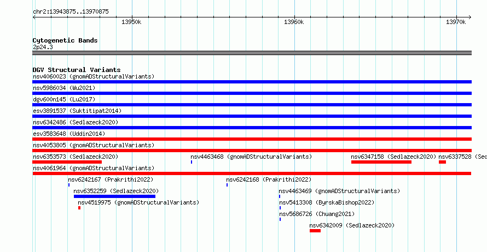Click the right arrow of the ruler

tap(470, 17)
